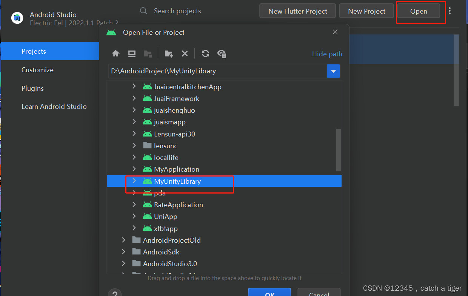Click the Refresh toolbar icon
Viewport: 468px width, 296px height.
point(205,54)
